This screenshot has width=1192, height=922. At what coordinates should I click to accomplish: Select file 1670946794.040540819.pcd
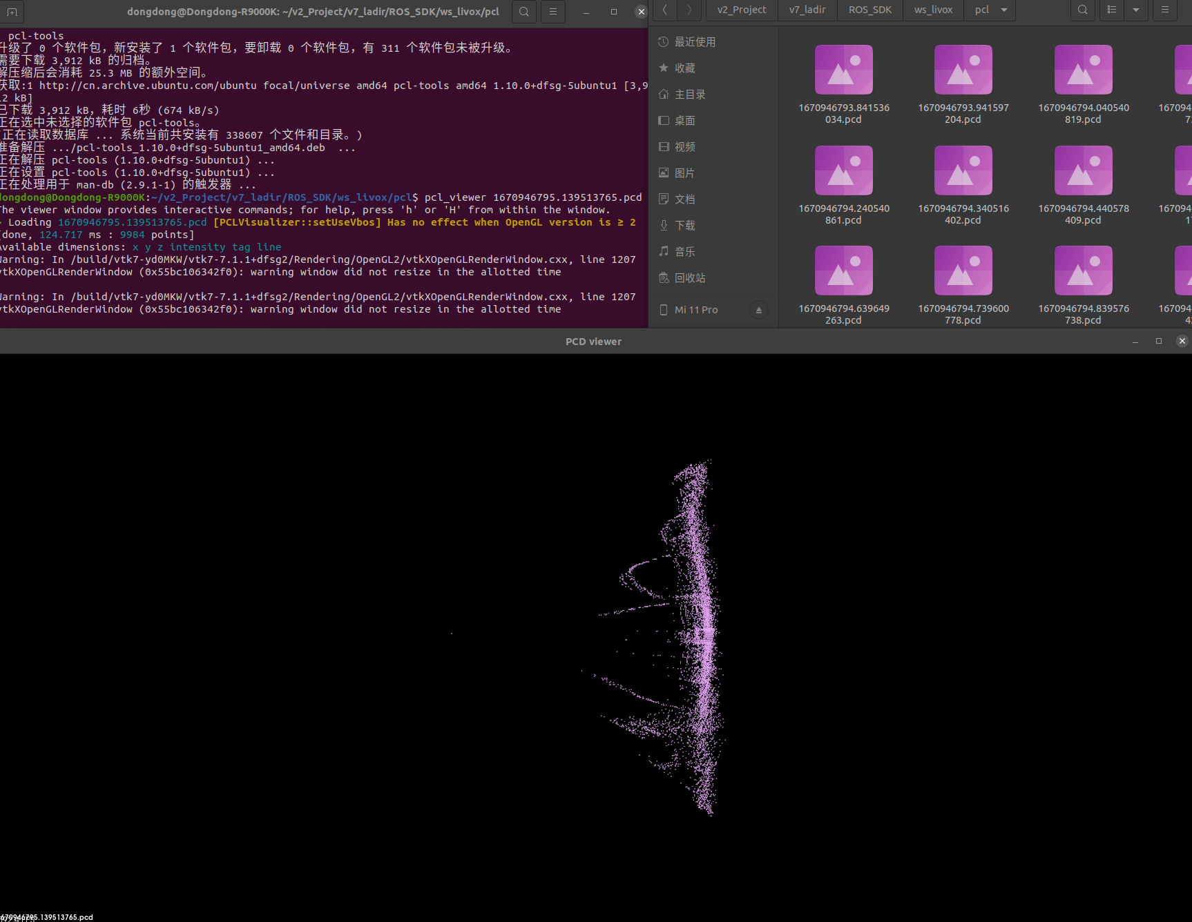(x=1084, y=84)
